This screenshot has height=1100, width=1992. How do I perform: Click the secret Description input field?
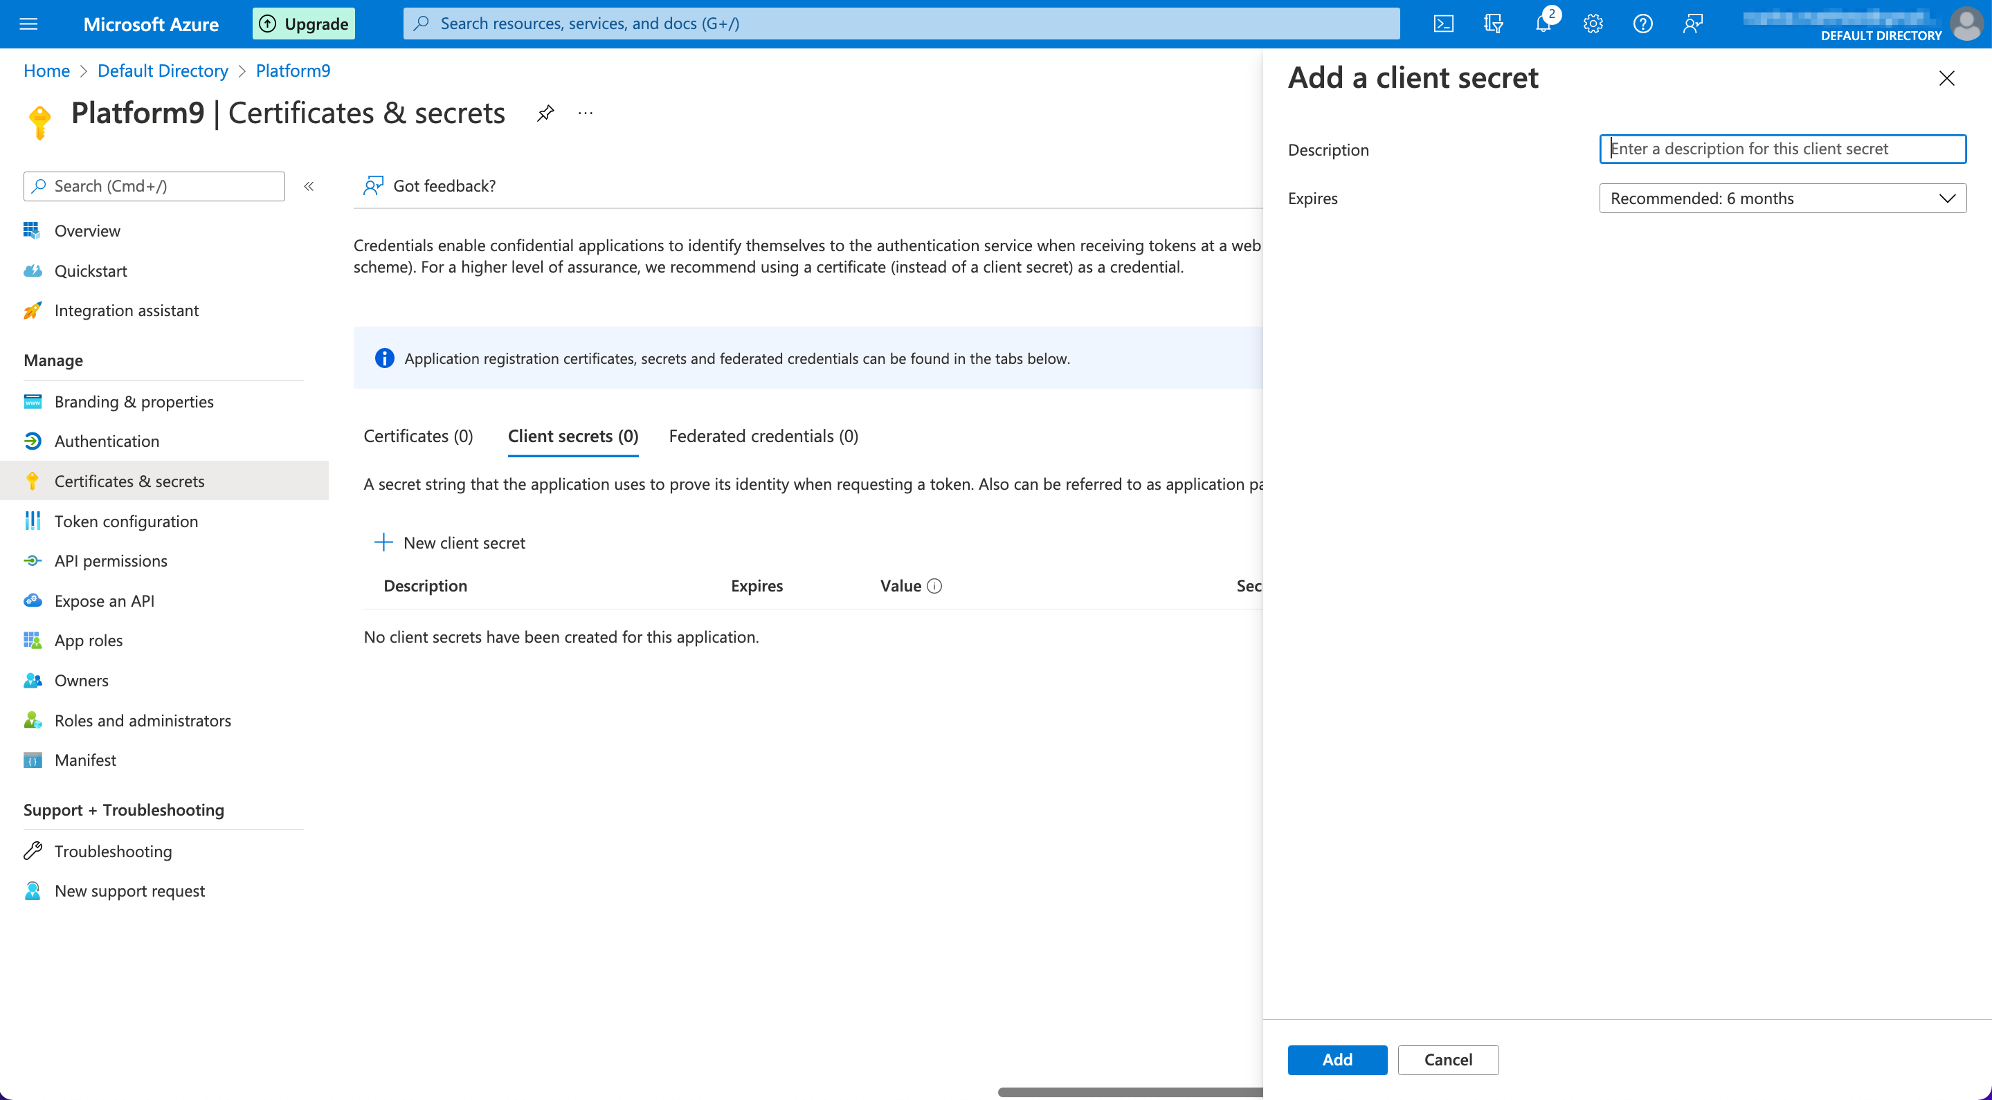pos(1782,149)
